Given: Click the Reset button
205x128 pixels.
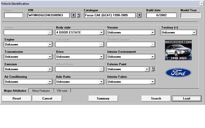Looking at the screenshot, I should coord(17,98).
